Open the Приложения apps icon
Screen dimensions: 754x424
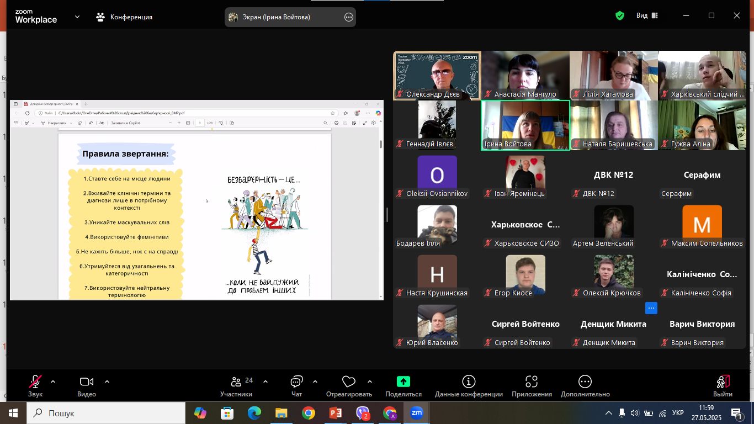coord(532,382)
